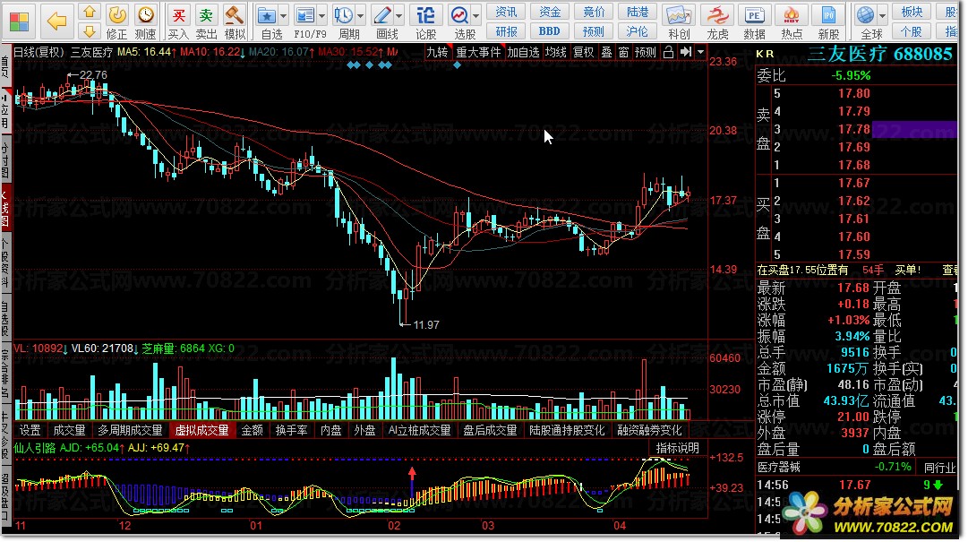Open the AI立桩成交量 tab
The image size is (968, 542).
pos(420,430)
